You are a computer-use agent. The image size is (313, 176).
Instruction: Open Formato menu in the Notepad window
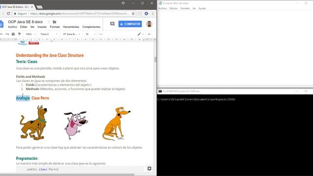(185, 8)
